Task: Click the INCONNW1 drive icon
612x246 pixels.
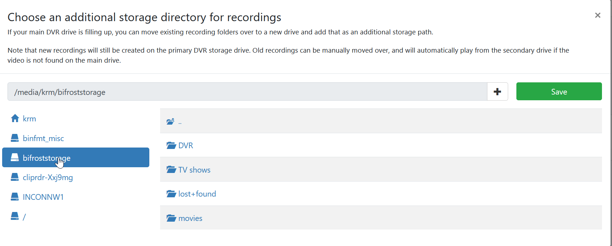Action: click(x=15, y=197)
